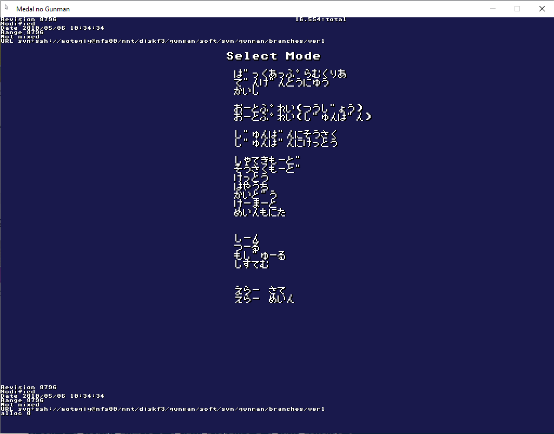Choose the でんげんとうにゅう menu entry
Image resolution: width=554 pixels, height=434 pixels.
(281, 83)
